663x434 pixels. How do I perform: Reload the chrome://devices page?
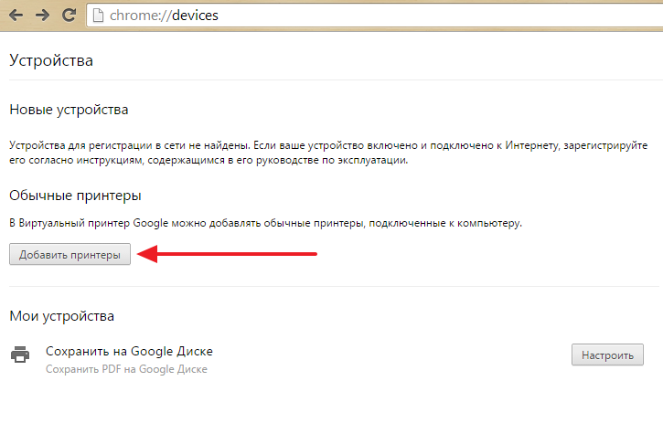[69, 16]
